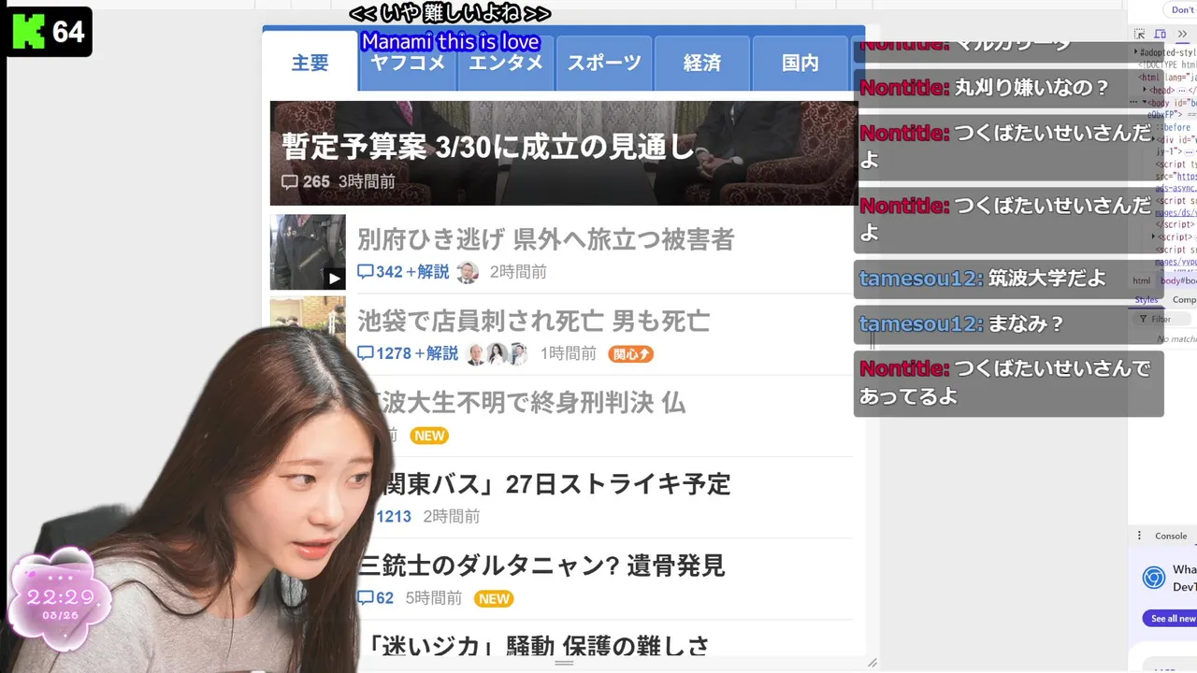Open article 波大生不明で終身刑判決 仏

[x=533, y=402]
